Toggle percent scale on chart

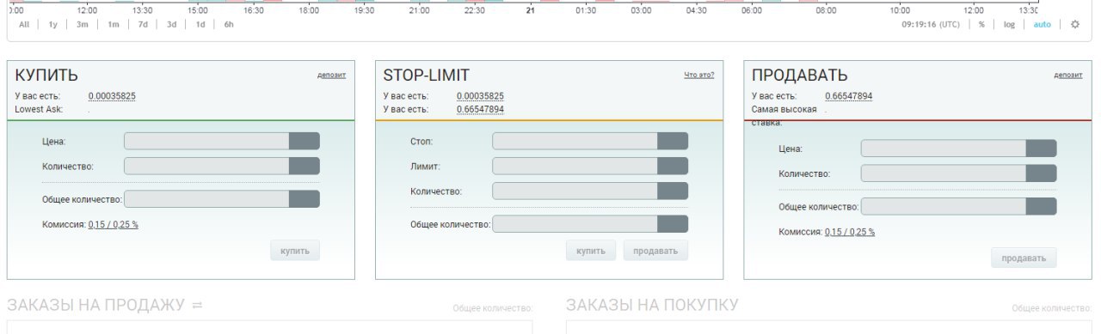tap(981, 24)
